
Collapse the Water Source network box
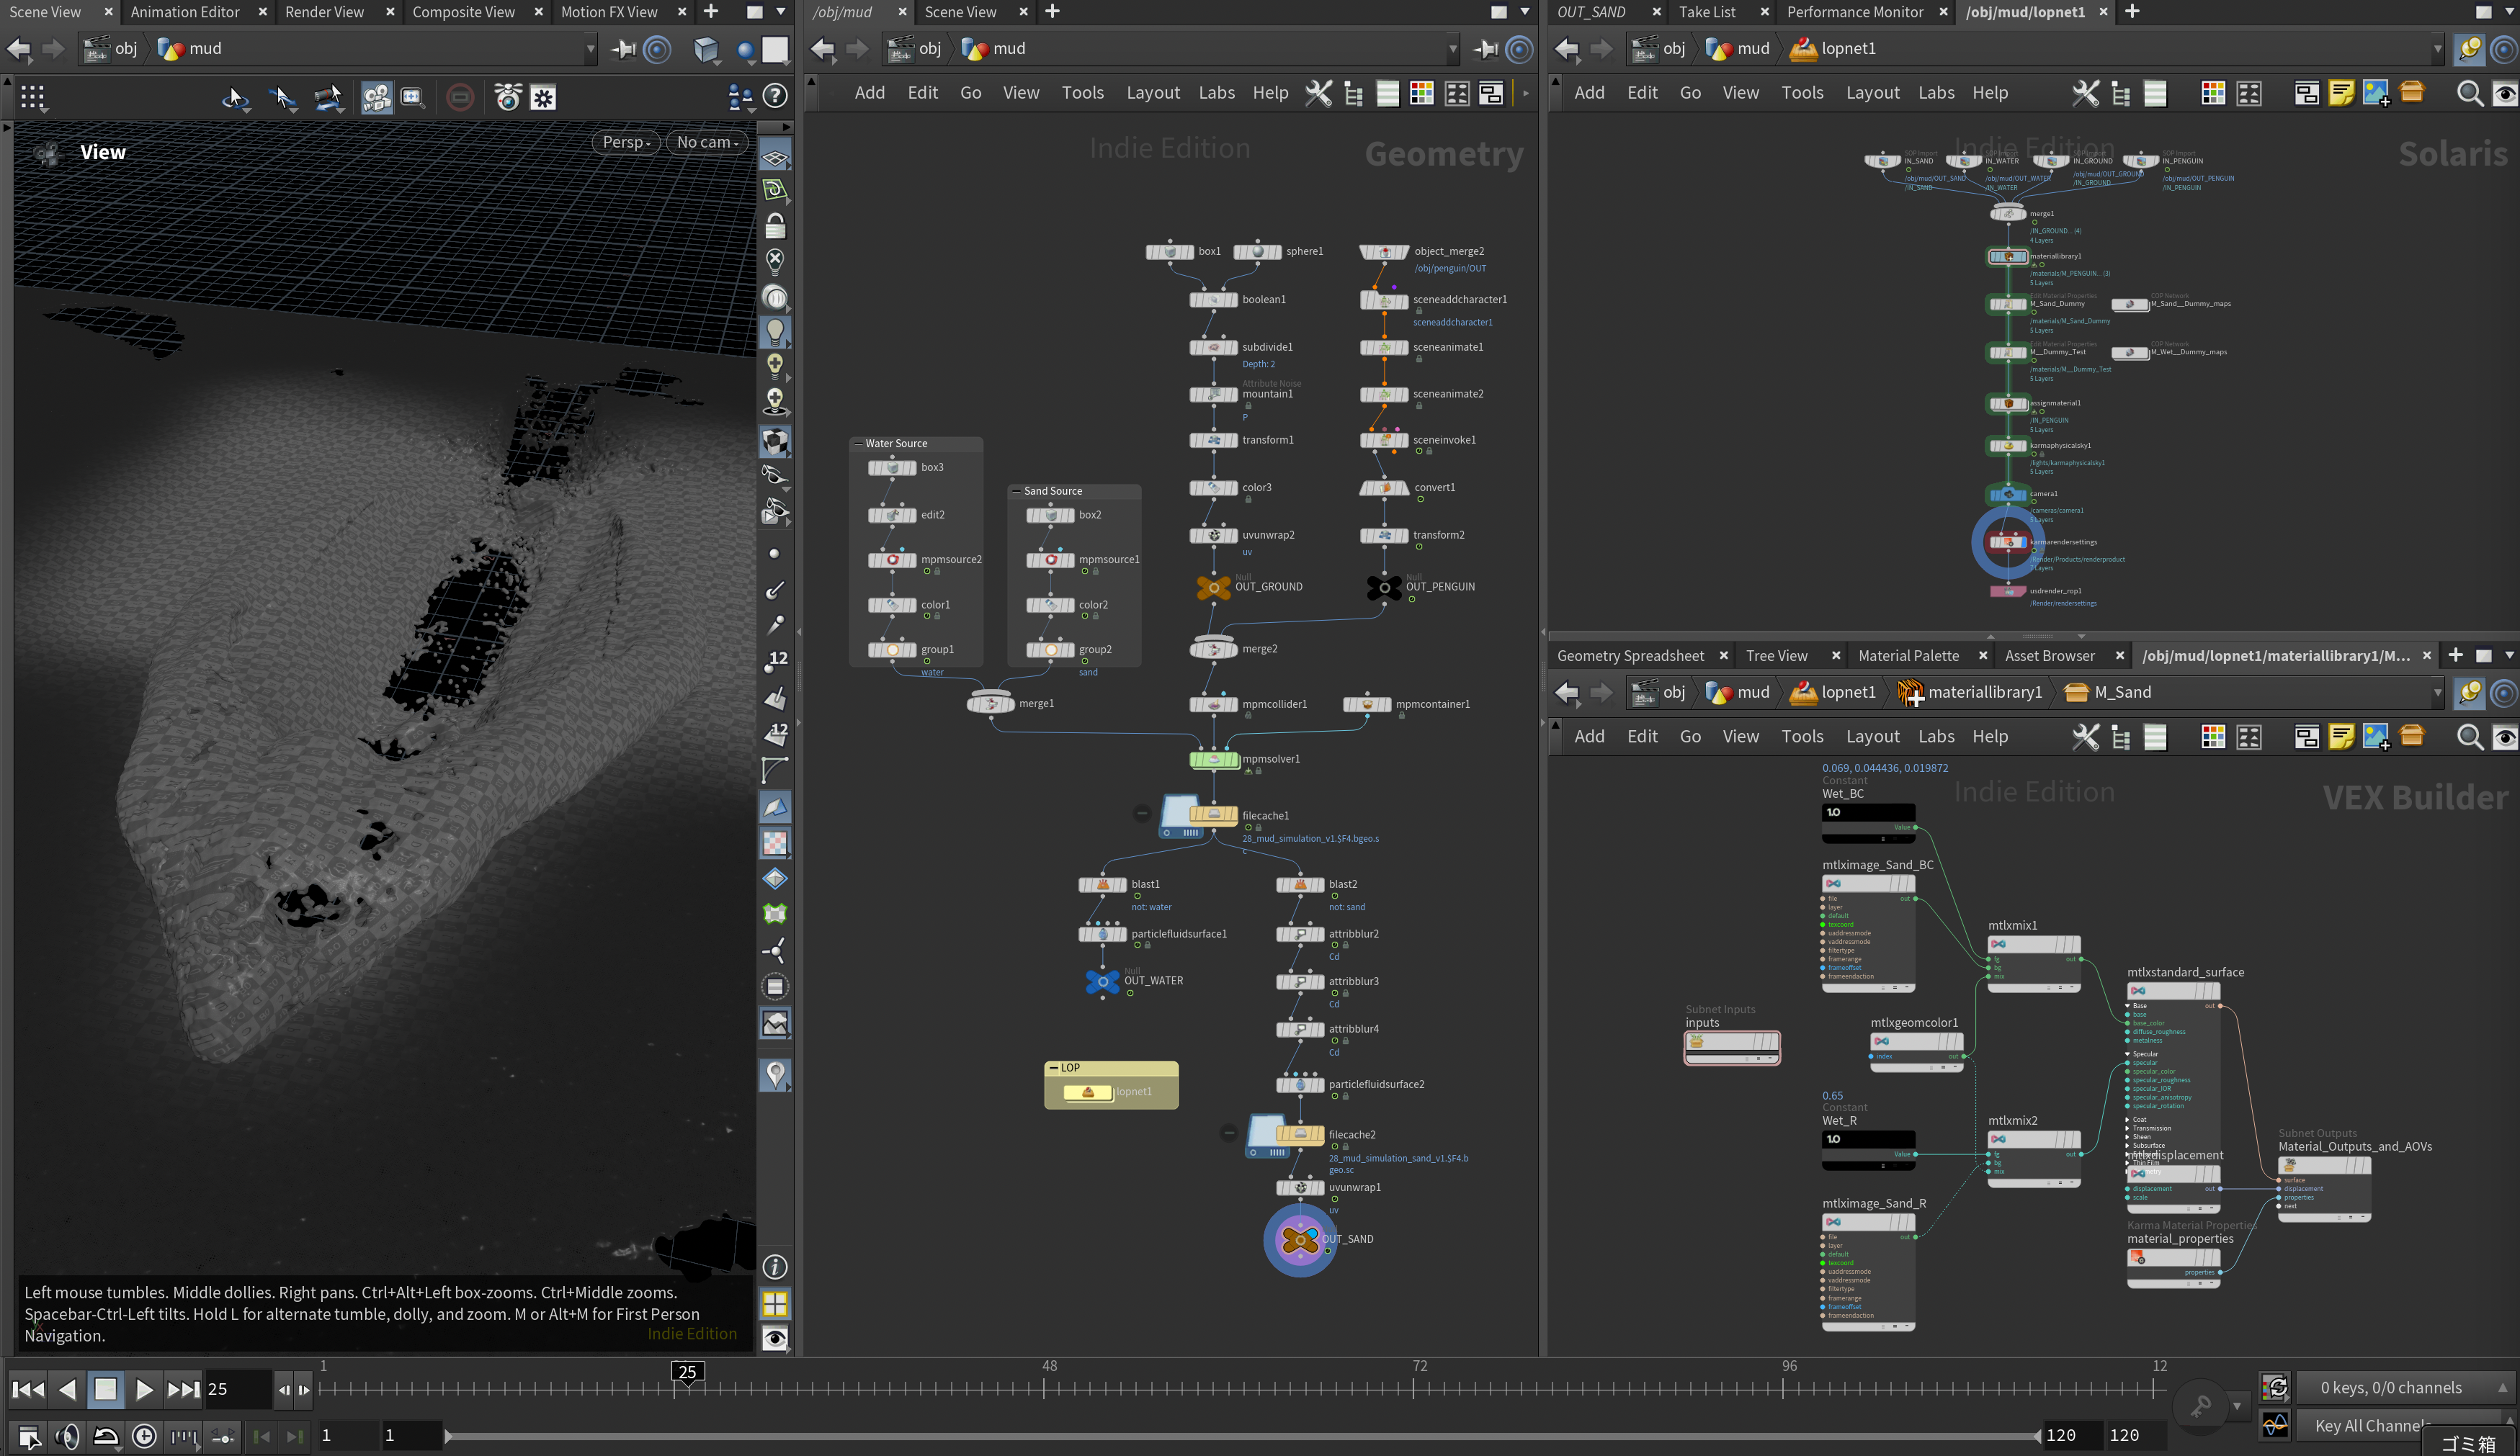(x=858, y=444)
